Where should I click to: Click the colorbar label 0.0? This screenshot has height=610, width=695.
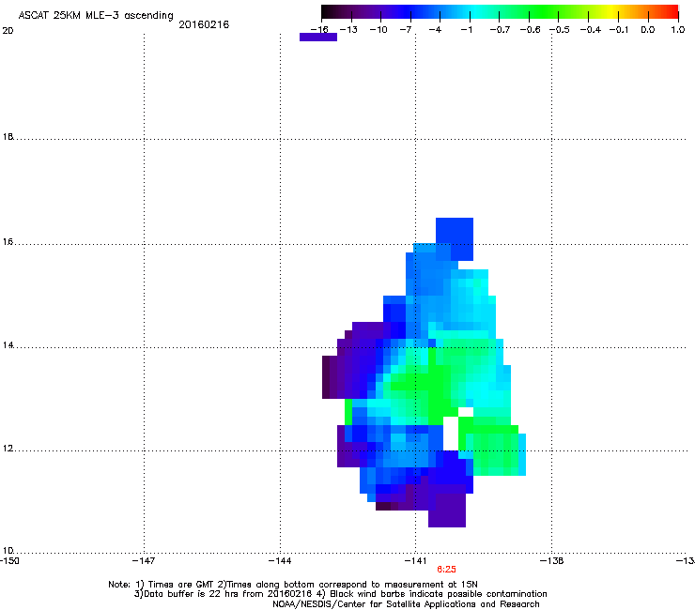pos(648,30)
